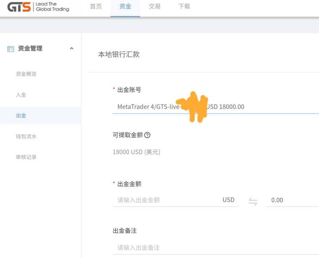View 审核记录 in the sidebar

[26, 157]
